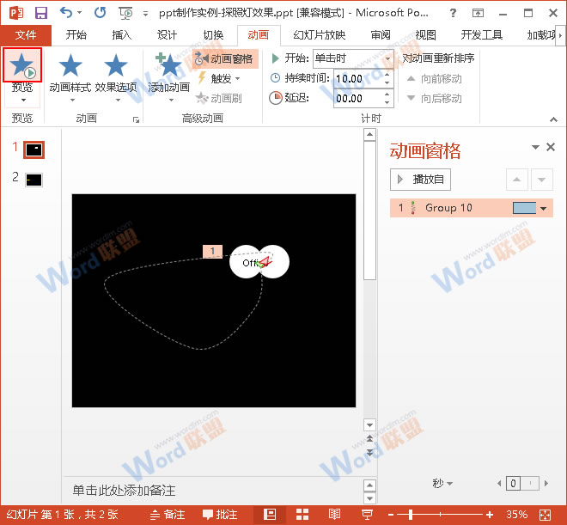Image resolution: width=567 pixels, height=525 pixels.
Task: Select slide 2 thumbnail
Action: pyautogui.click(x=34, y=180)
